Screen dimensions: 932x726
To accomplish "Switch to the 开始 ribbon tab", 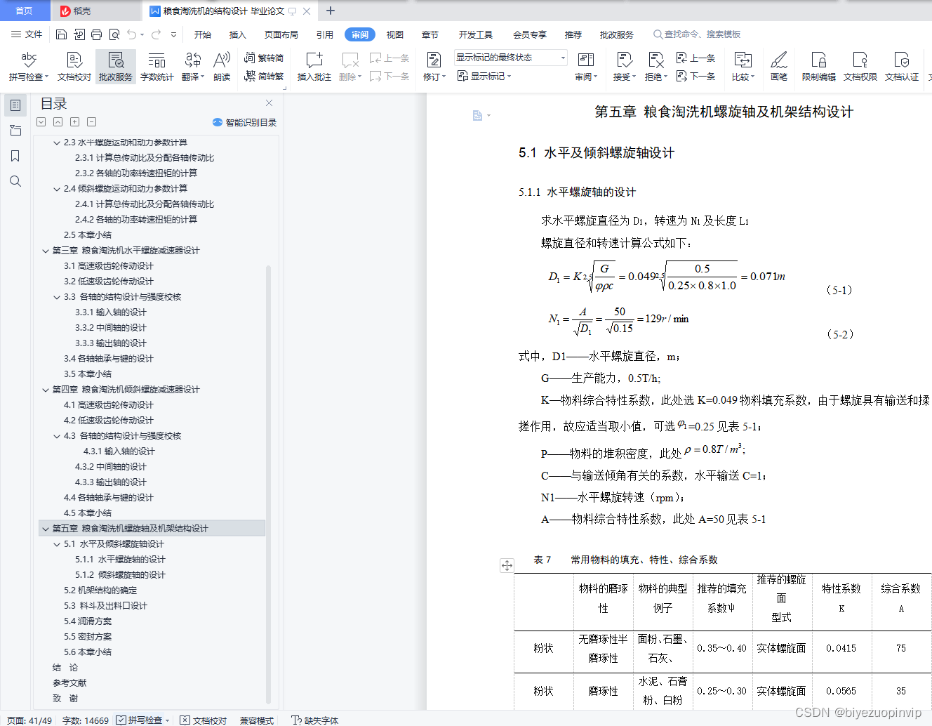I will coord(203,34).
